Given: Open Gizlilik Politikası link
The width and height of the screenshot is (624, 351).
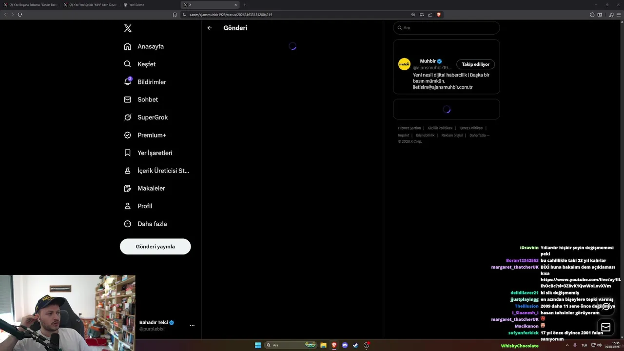Looking at the screenshot, I should [440, 128].
